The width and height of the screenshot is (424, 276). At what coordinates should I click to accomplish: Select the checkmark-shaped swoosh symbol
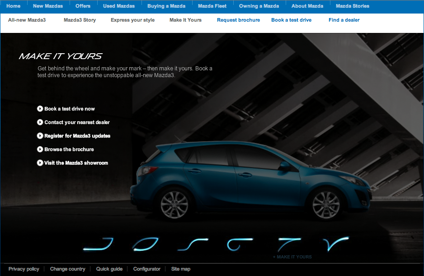[x=336, y=244]
